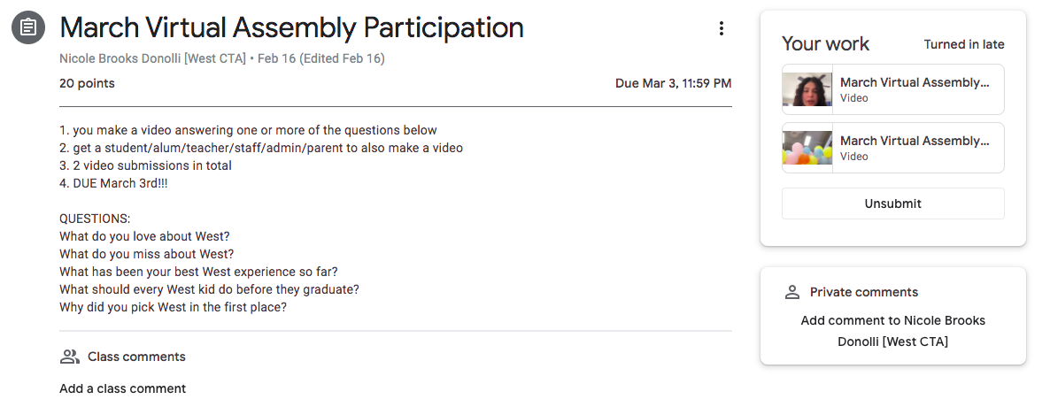Viewport: 1050px width, 407px height.
Task: Click the Turned in late status
Action: click(963, 44)
